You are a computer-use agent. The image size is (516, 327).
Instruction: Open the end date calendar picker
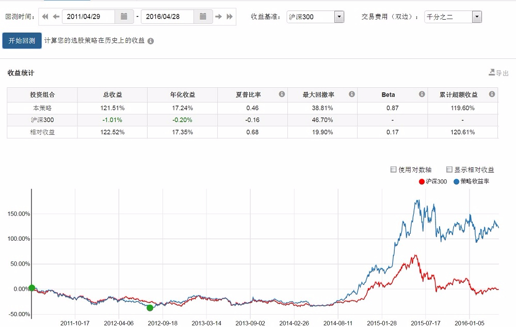(203, 17)
